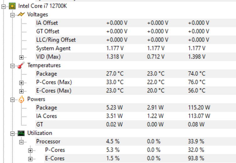Click the Temperatures thermometer icon
This screenshot has width=236, height=163.
(x=21, y=65)
